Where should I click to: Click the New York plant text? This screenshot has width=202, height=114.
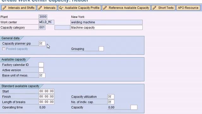(78, 17)
